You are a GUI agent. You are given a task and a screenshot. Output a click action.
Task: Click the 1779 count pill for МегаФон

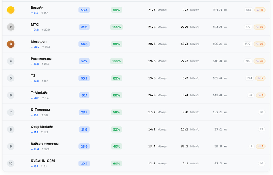(247, 44)
